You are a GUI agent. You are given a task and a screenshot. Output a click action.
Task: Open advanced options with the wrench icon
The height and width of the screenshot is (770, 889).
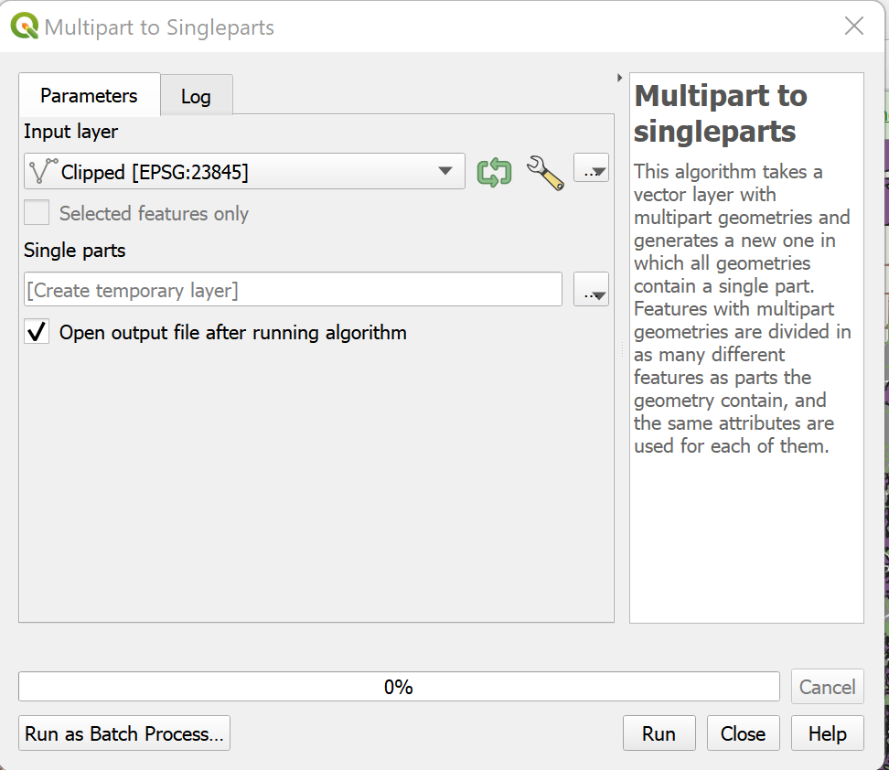point(545,171)
